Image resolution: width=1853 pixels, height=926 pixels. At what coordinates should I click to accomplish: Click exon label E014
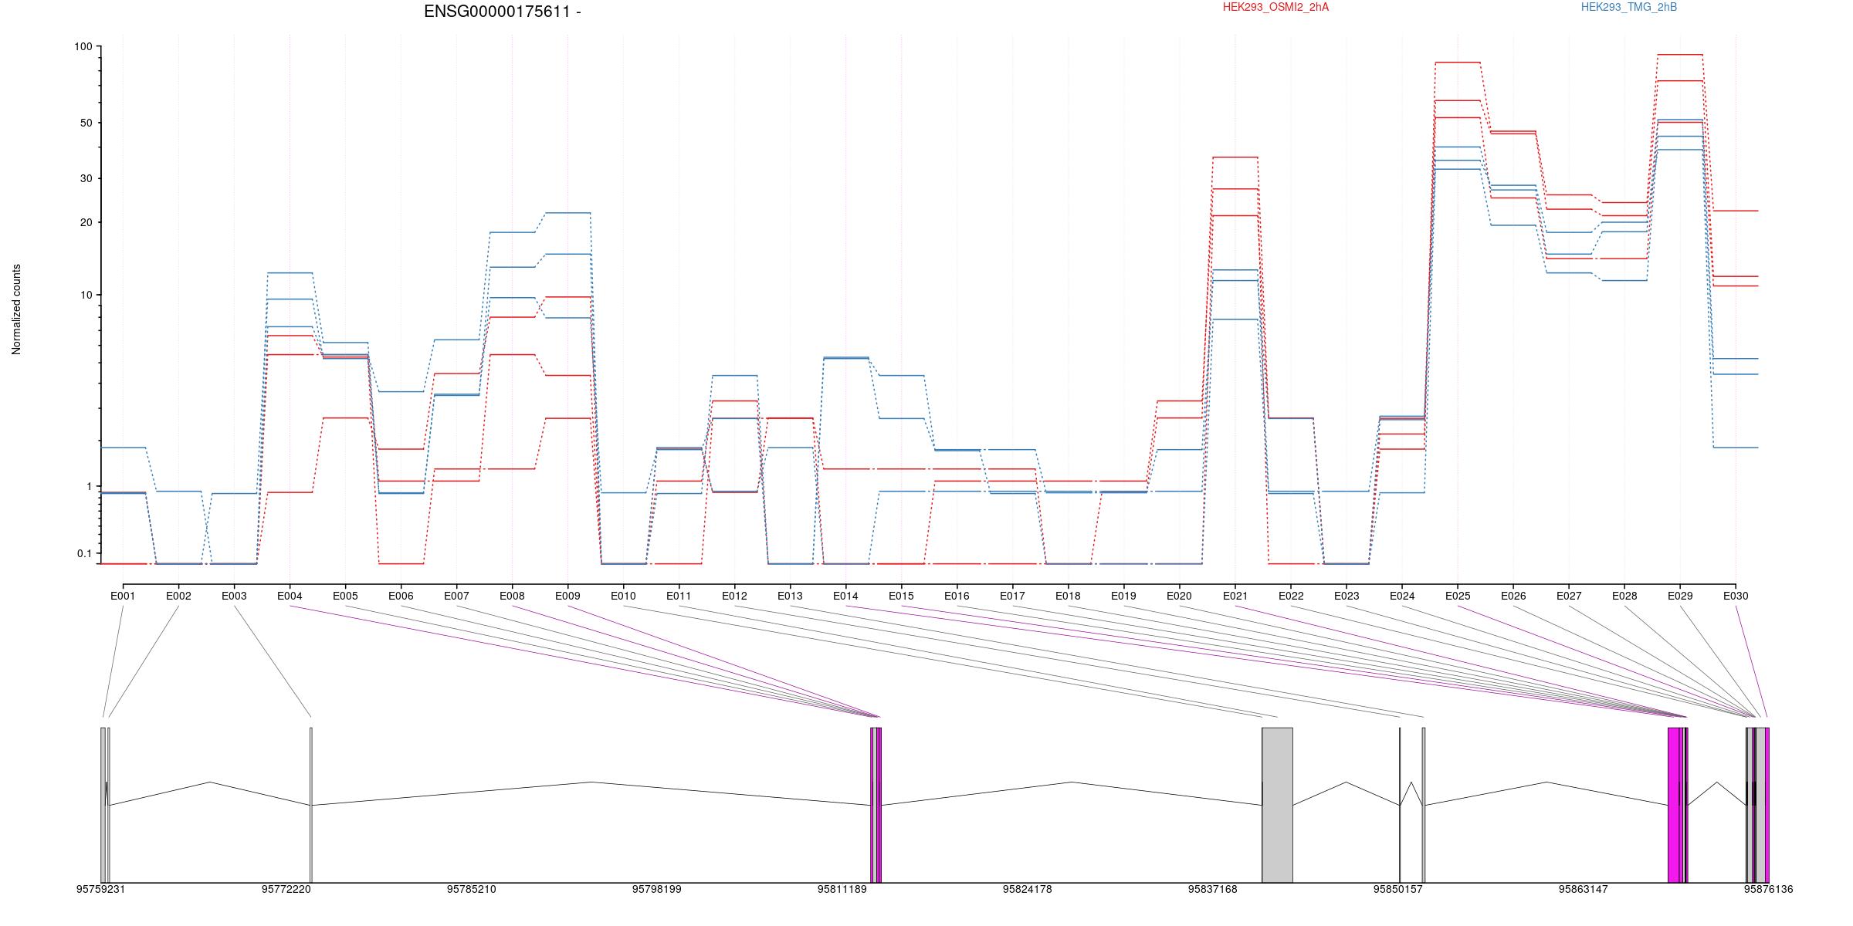pyautogui.click(x=845, y=596)
